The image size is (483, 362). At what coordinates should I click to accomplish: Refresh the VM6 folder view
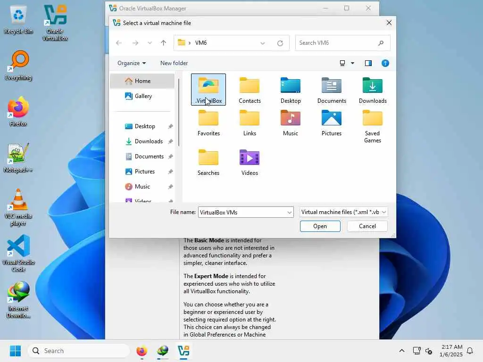pos(280,43)
